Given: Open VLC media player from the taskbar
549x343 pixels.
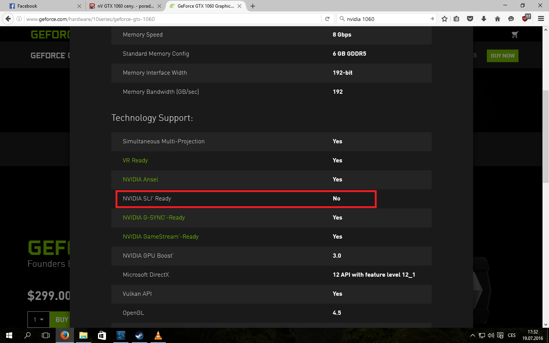Looking at the screenshot, I should [x=158, y=335].
